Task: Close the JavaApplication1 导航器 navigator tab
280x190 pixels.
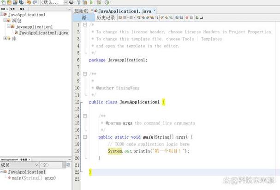Action: tap(29, 159)
